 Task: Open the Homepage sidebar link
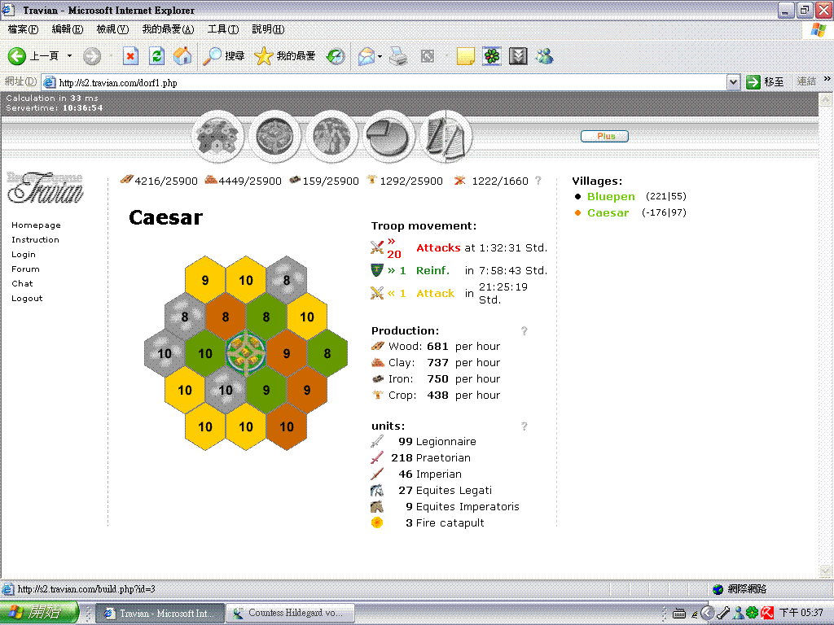(36, 225)
